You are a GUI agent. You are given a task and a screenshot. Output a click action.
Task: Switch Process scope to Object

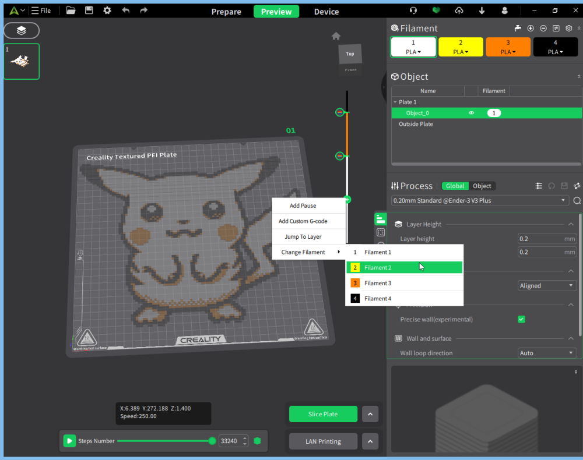click(x=482, y=186)
